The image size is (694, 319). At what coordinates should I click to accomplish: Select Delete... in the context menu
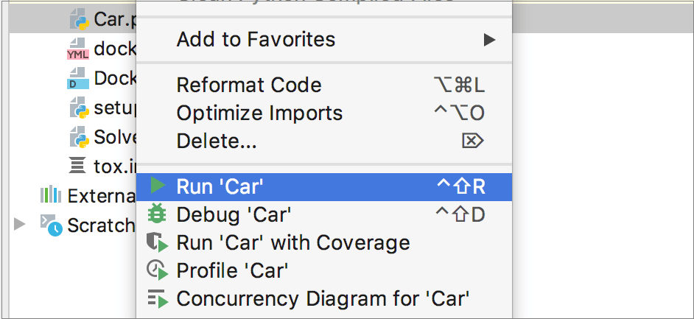(x=217, y=141)
